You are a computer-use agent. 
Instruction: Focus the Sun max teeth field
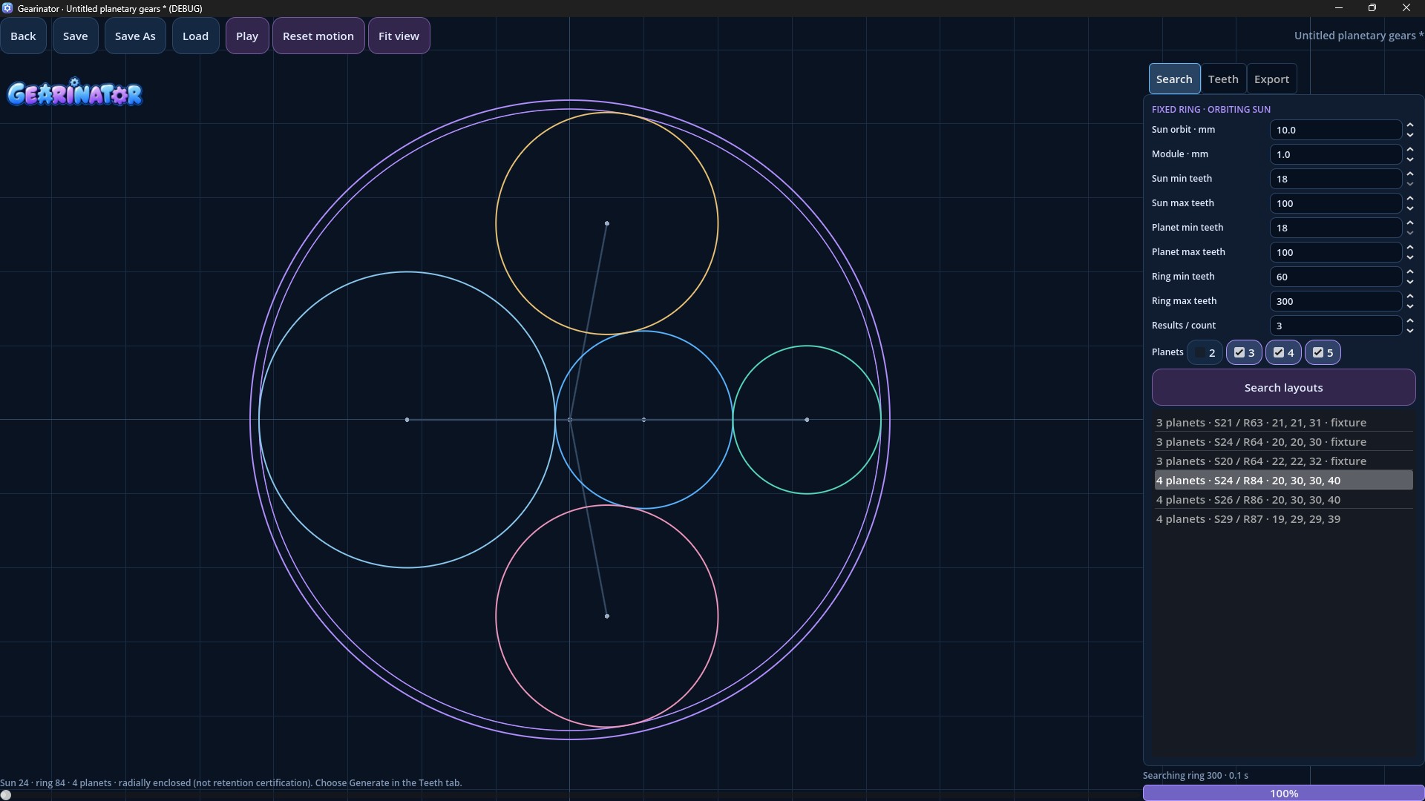click(1335, 203)
